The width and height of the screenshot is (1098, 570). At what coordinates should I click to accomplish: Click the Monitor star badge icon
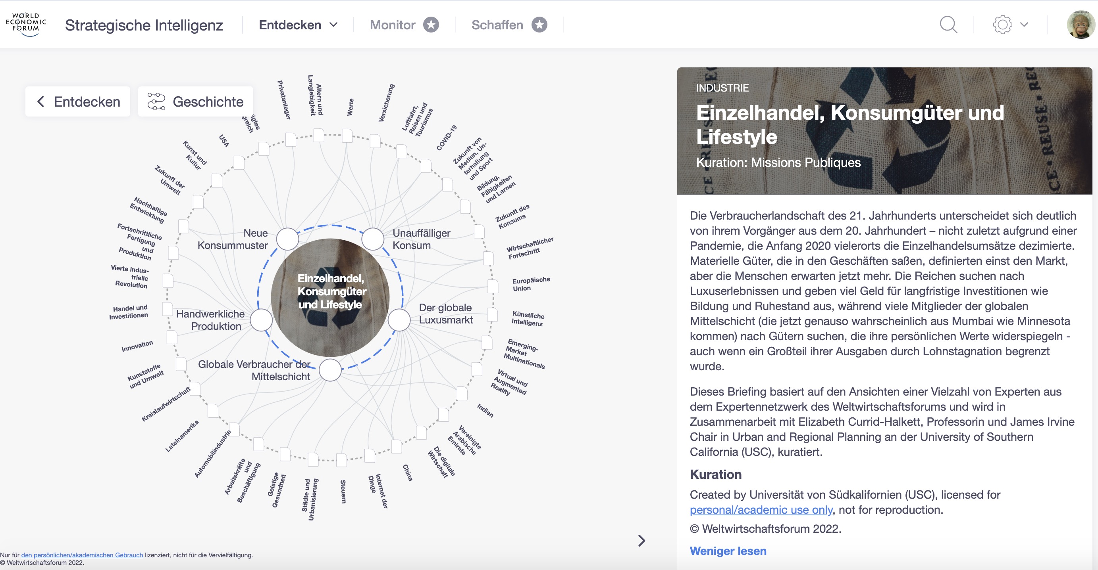431,25
